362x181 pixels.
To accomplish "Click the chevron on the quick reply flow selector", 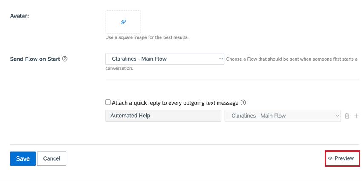I will coord(337,116).
